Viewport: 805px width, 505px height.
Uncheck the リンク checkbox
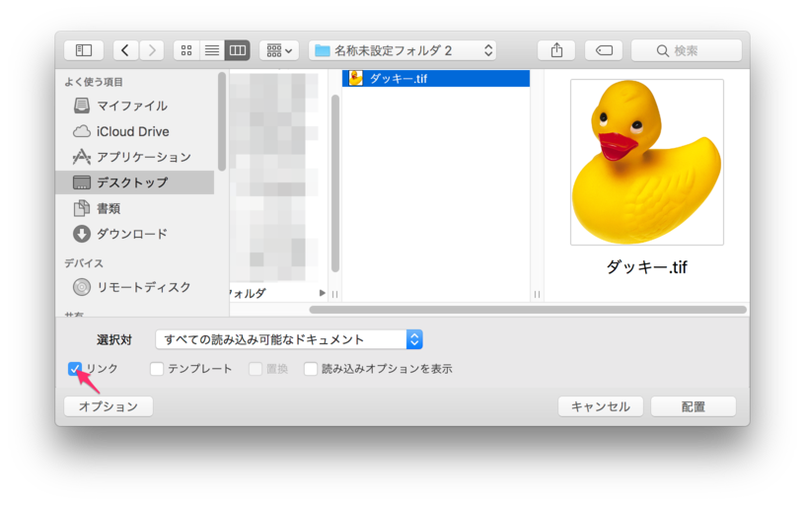coord(75,369)
